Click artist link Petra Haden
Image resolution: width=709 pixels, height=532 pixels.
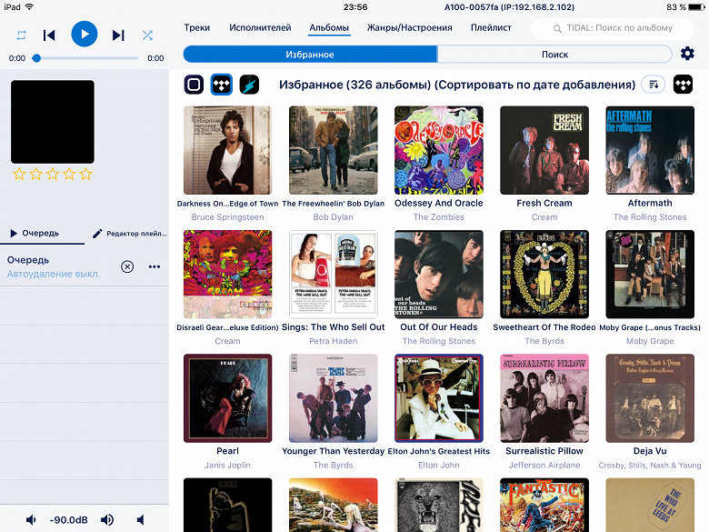pyautogui.click(x=334, y=341)
